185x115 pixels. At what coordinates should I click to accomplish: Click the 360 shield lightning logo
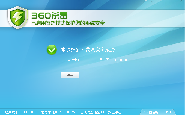(x=18, y=17)
